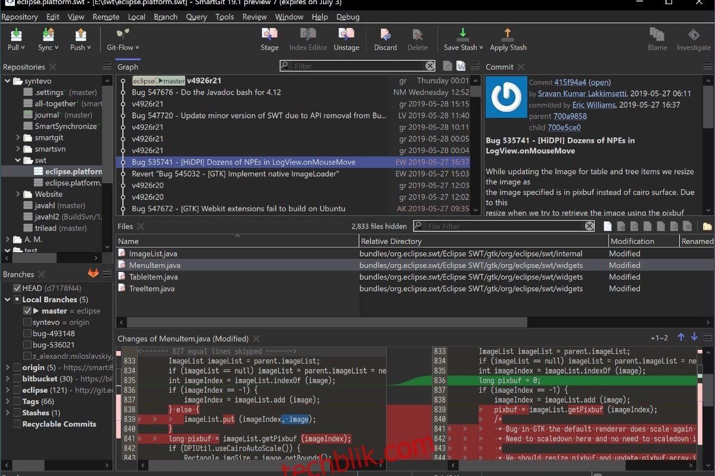Expand the eclipse remote node
Viewport: 715px width, 476px height.
coord(7,390)
